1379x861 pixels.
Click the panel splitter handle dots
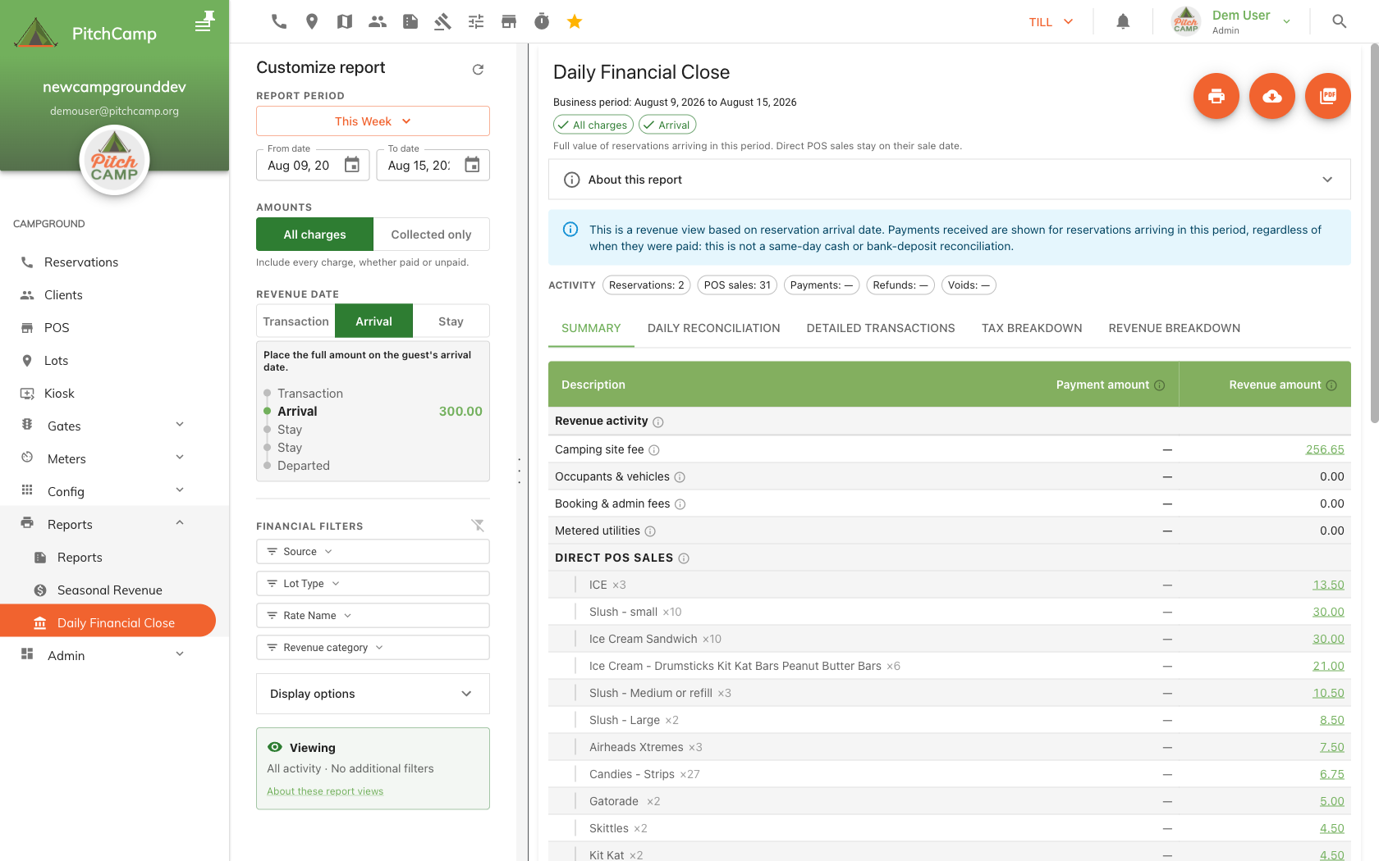tap(520, 471)
